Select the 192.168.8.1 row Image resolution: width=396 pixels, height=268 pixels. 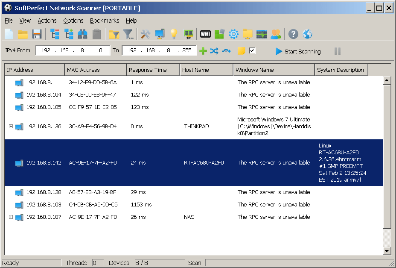click(x=193, y=82)
